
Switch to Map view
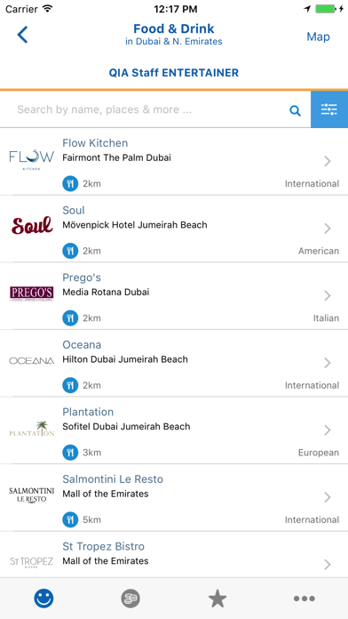[319, 36]
